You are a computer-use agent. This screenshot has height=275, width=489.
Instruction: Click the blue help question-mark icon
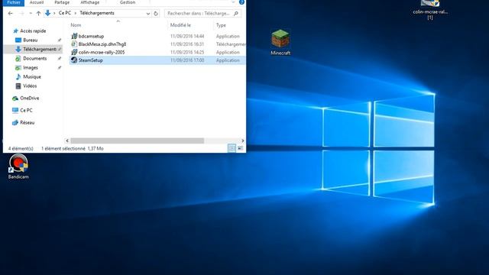coord(241,2)
